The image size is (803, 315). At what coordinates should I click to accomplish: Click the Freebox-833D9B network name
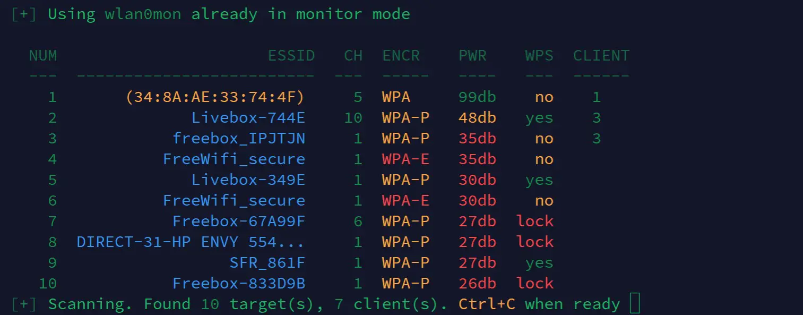pos(239,284)
